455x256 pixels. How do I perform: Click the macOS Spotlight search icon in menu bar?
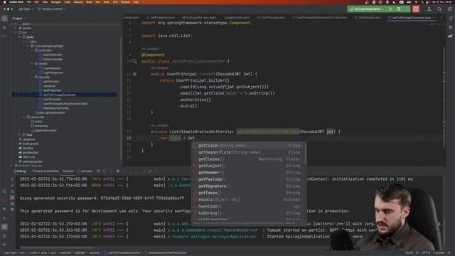[x=423, y=2]
